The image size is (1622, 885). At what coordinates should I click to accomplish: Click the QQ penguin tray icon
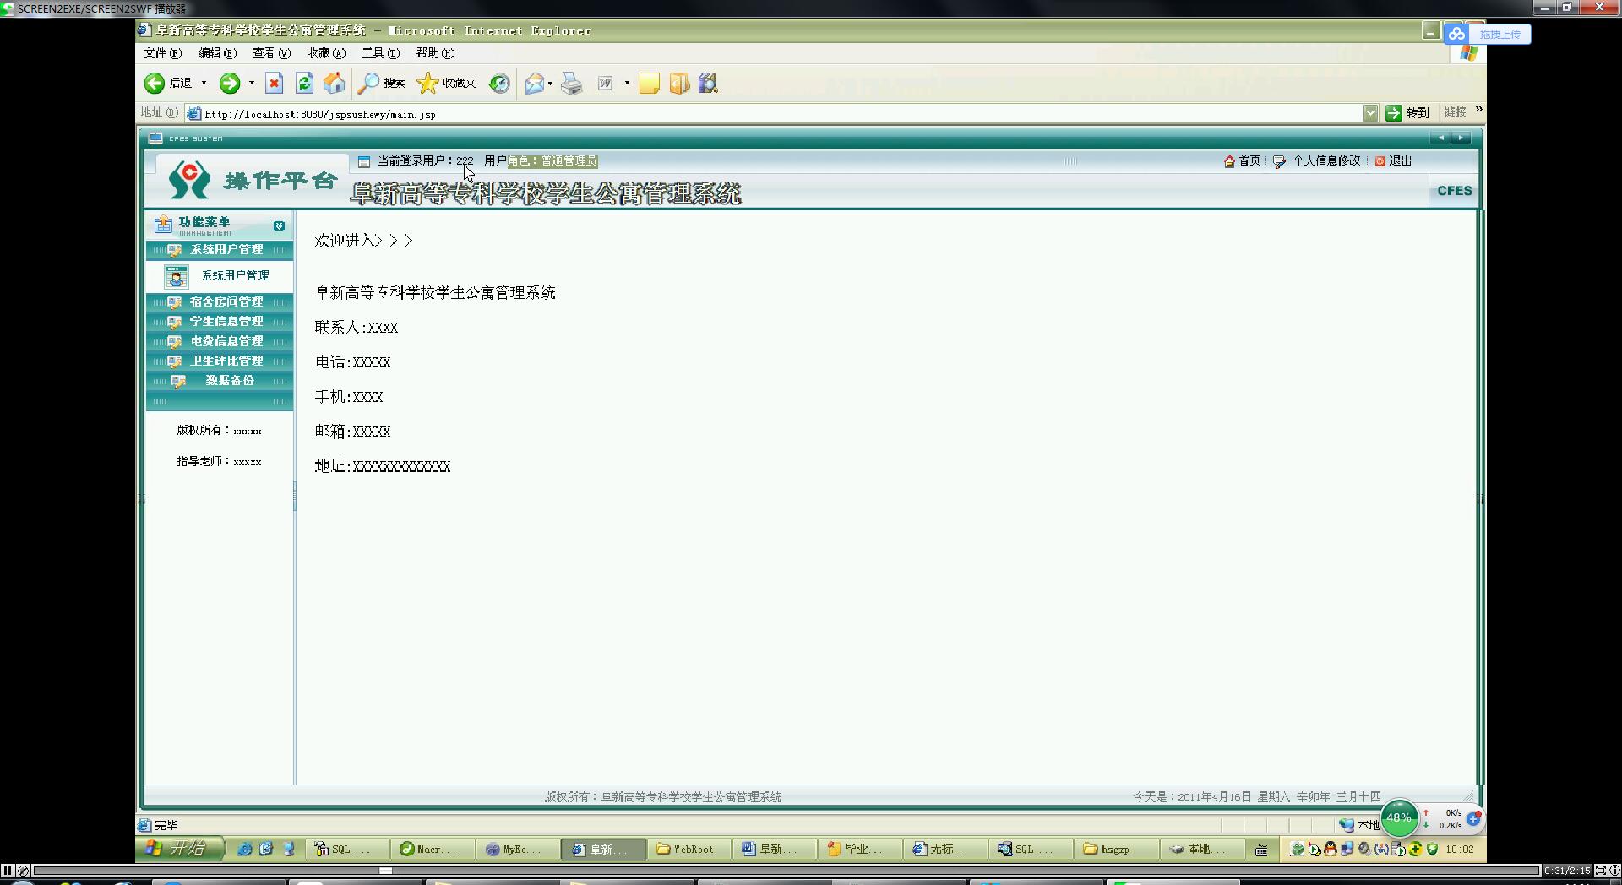[1331, 850]
